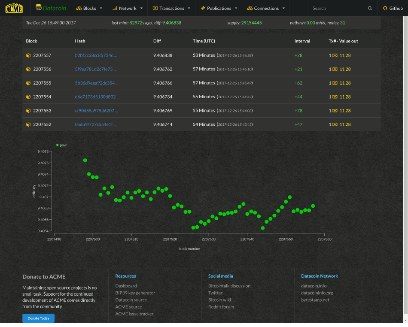Expand the Blocks dropdown arrow
This screenshot has height=327, width=408.
pos(101,8)
